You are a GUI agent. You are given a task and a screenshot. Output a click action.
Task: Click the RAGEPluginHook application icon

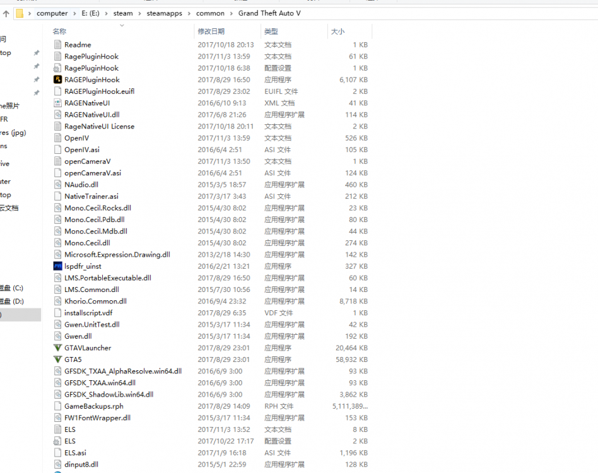pyautogui.click(x=57, y=79)
